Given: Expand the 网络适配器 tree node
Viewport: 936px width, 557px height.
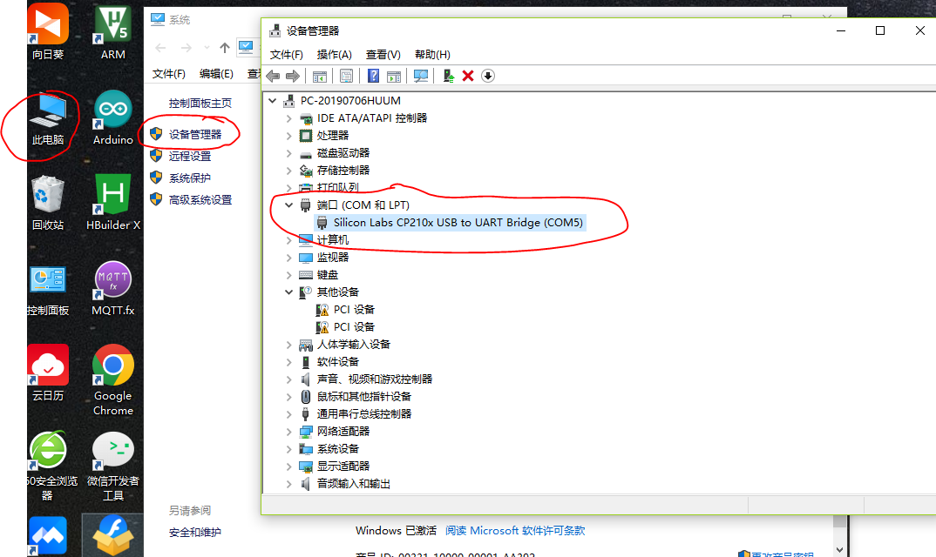Looking at the screenshot, I should pyautogui.click(x=289, y=431).
